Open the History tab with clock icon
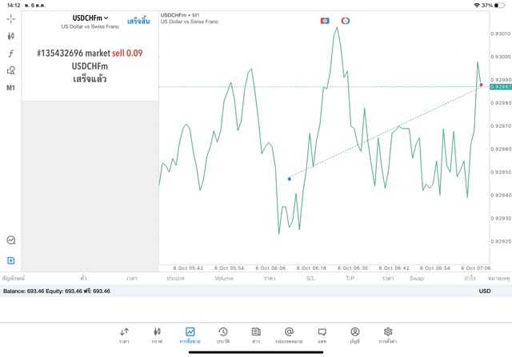The image size is (512, 357). click(x=223, y=335)
